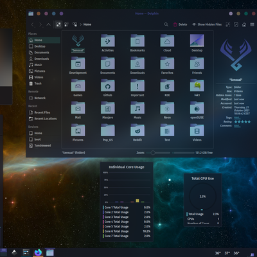Screen dimensions: 257x257
Task: Click the Zoom slider handle
Action: coord(153,153)
